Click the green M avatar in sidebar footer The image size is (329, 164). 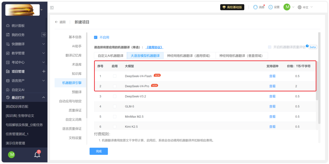pos(11,155)
